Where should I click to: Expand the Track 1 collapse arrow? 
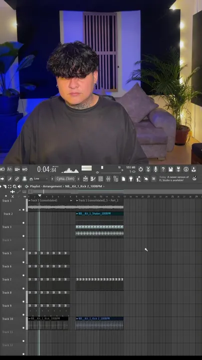pyautogui.click(x=19, y=210)
